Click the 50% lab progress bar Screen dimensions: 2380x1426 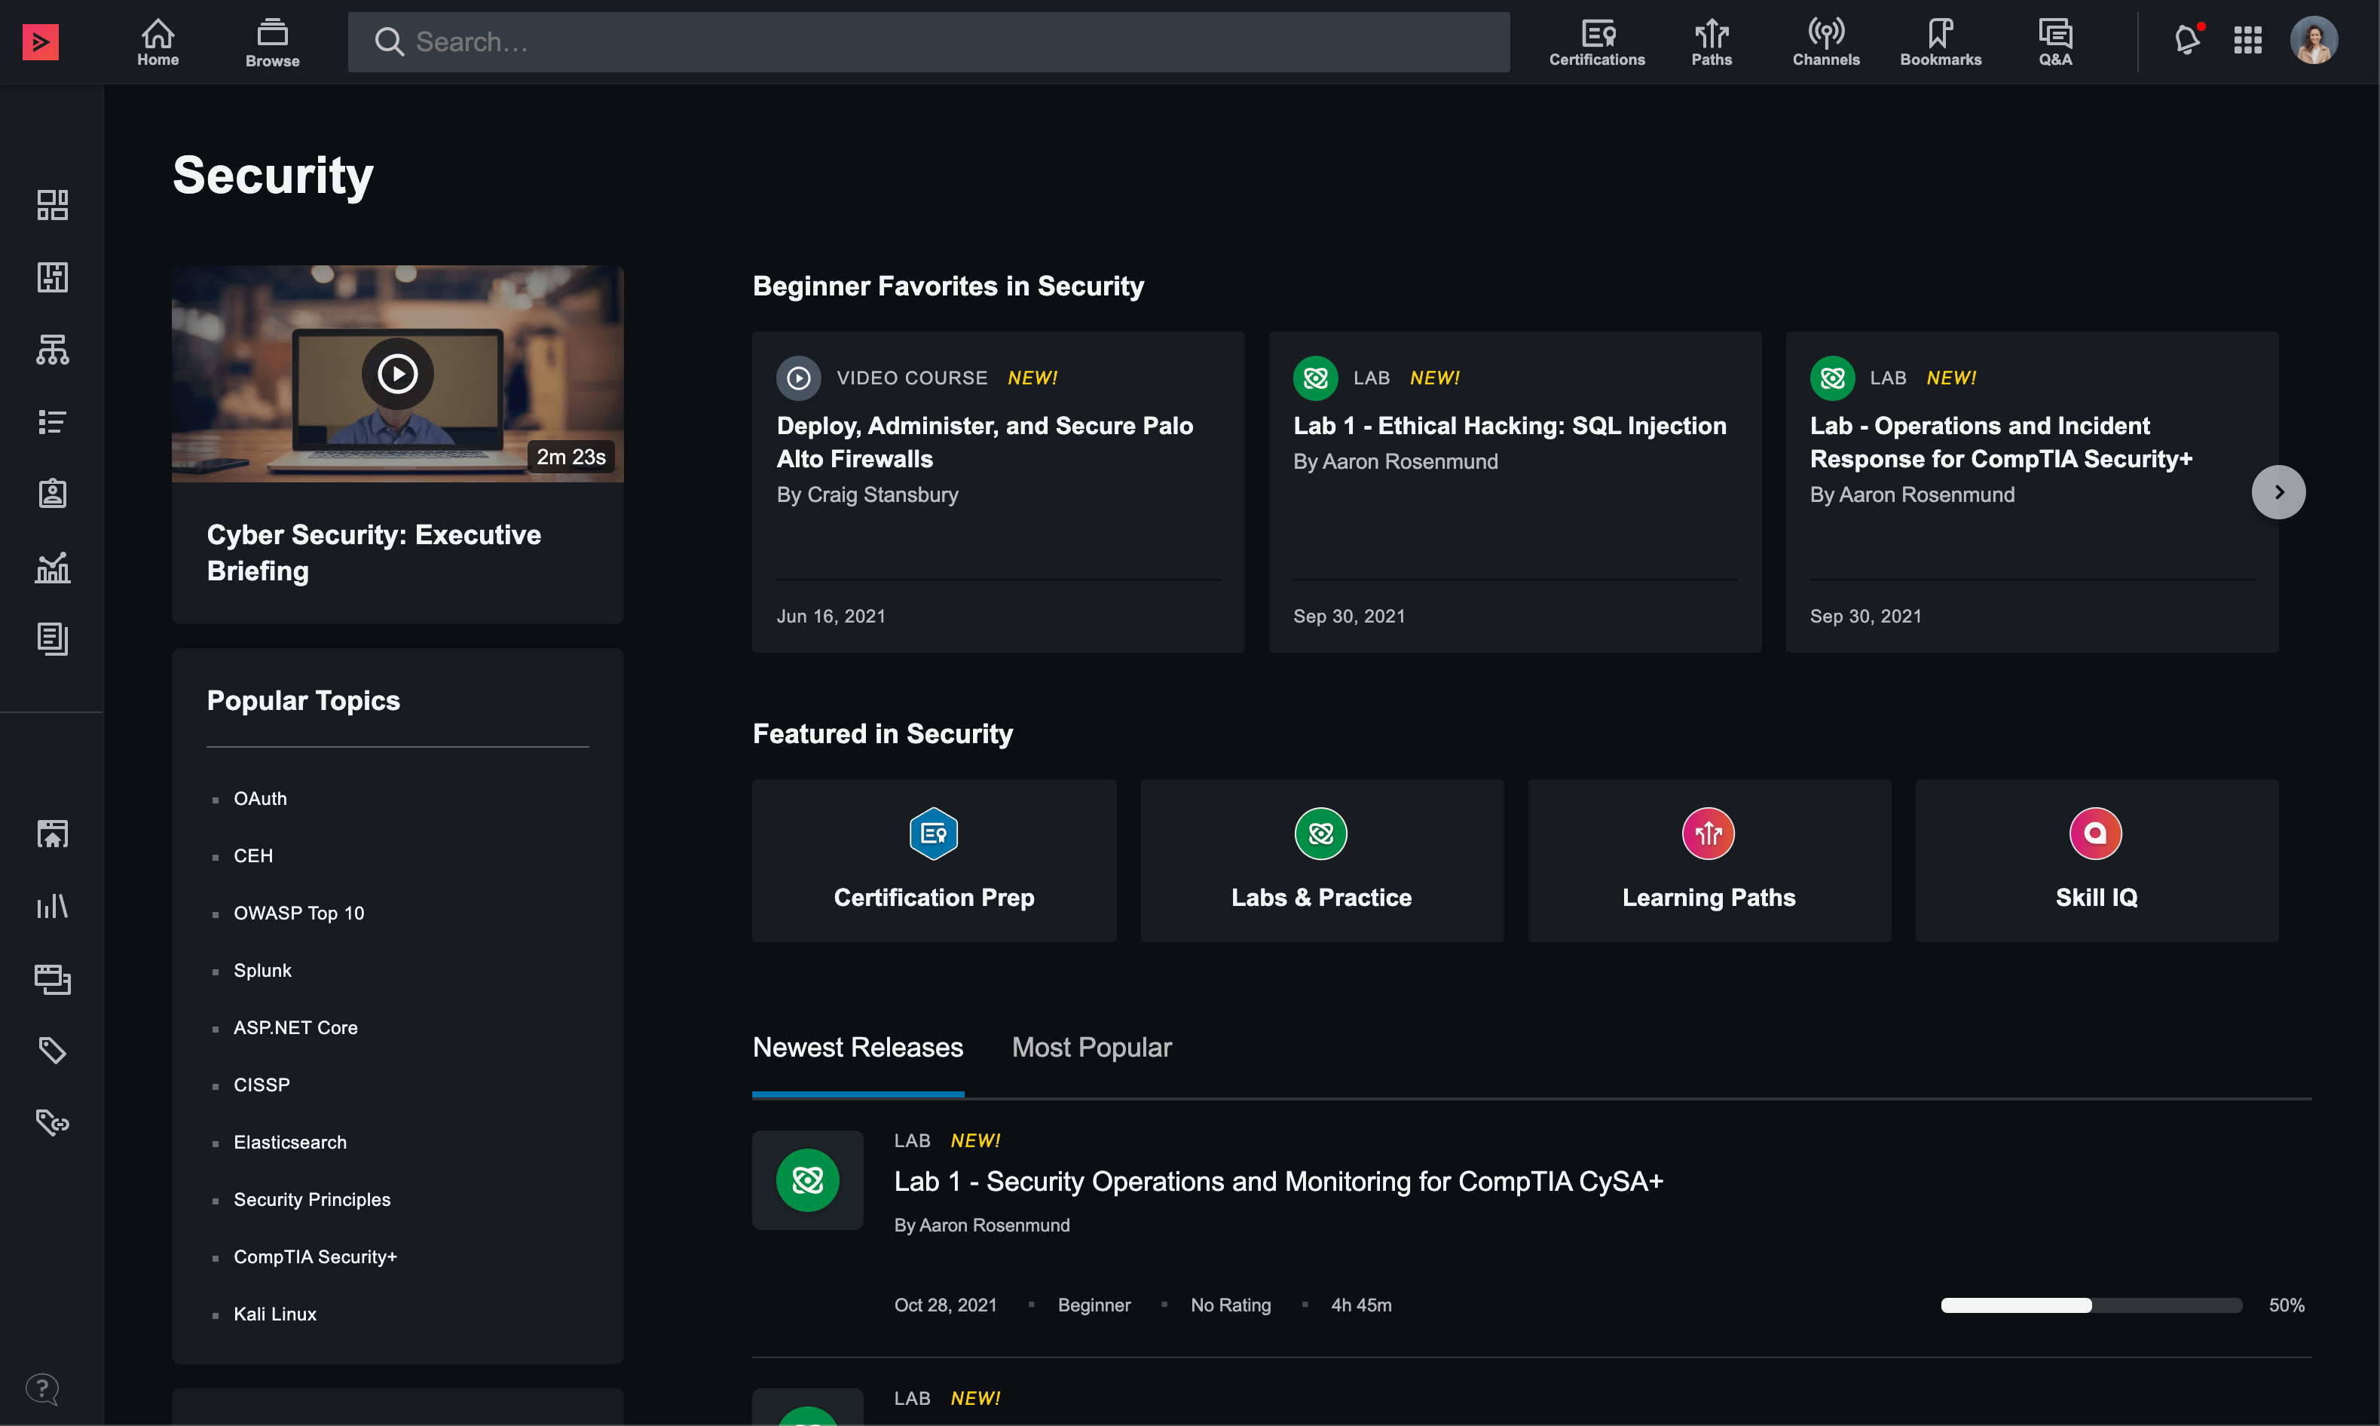point(2091,1305)
